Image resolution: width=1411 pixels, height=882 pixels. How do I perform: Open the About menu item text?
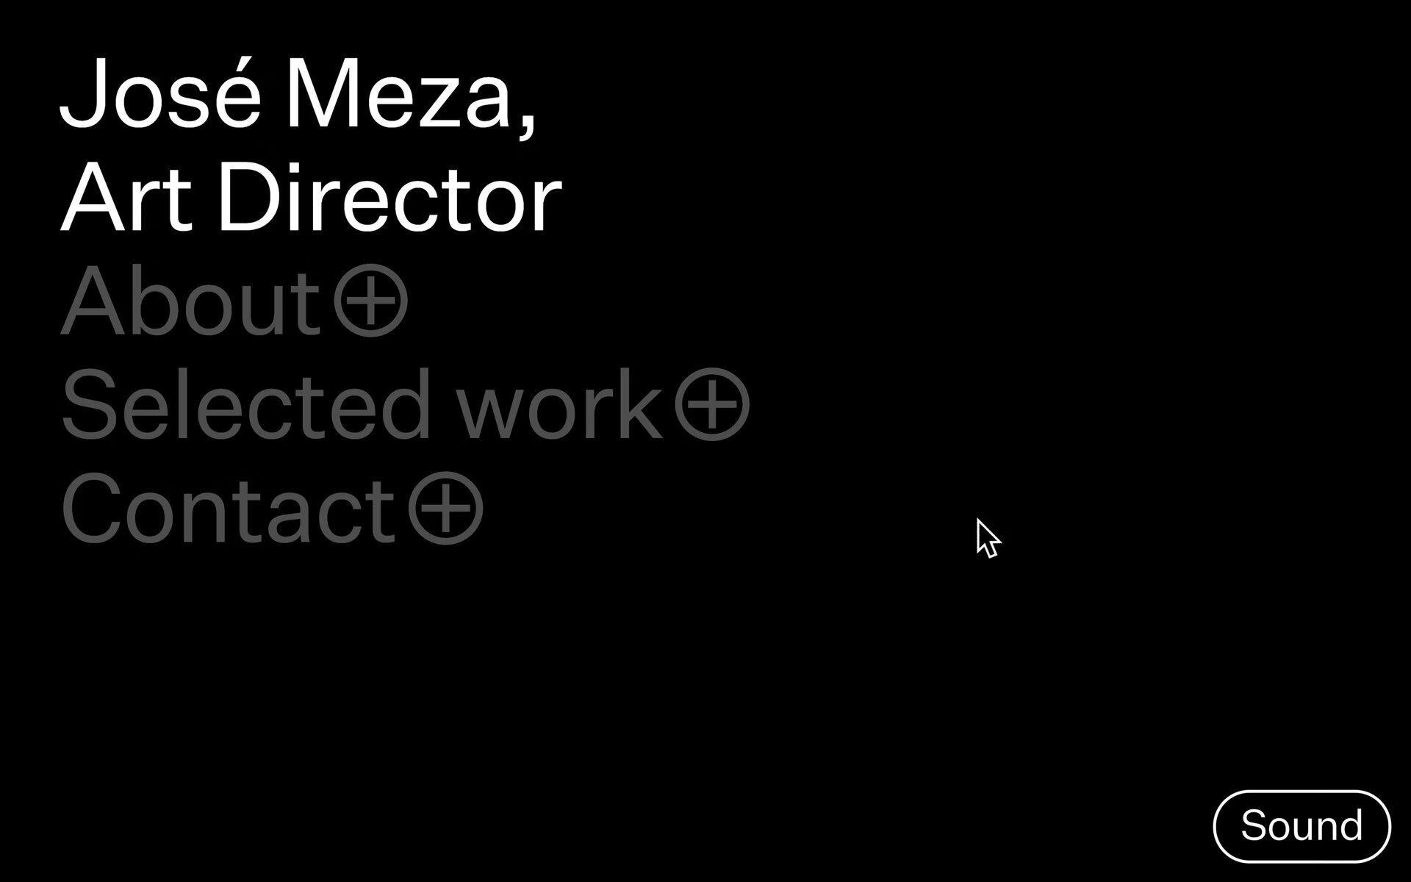[x=191, y=302]
